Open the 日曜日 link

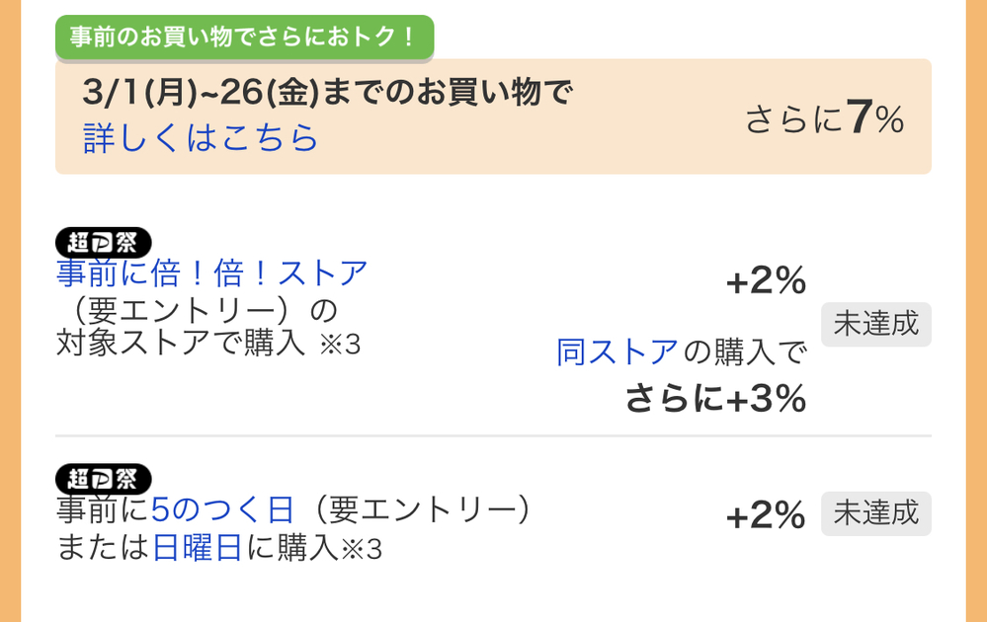pos(197,547)
